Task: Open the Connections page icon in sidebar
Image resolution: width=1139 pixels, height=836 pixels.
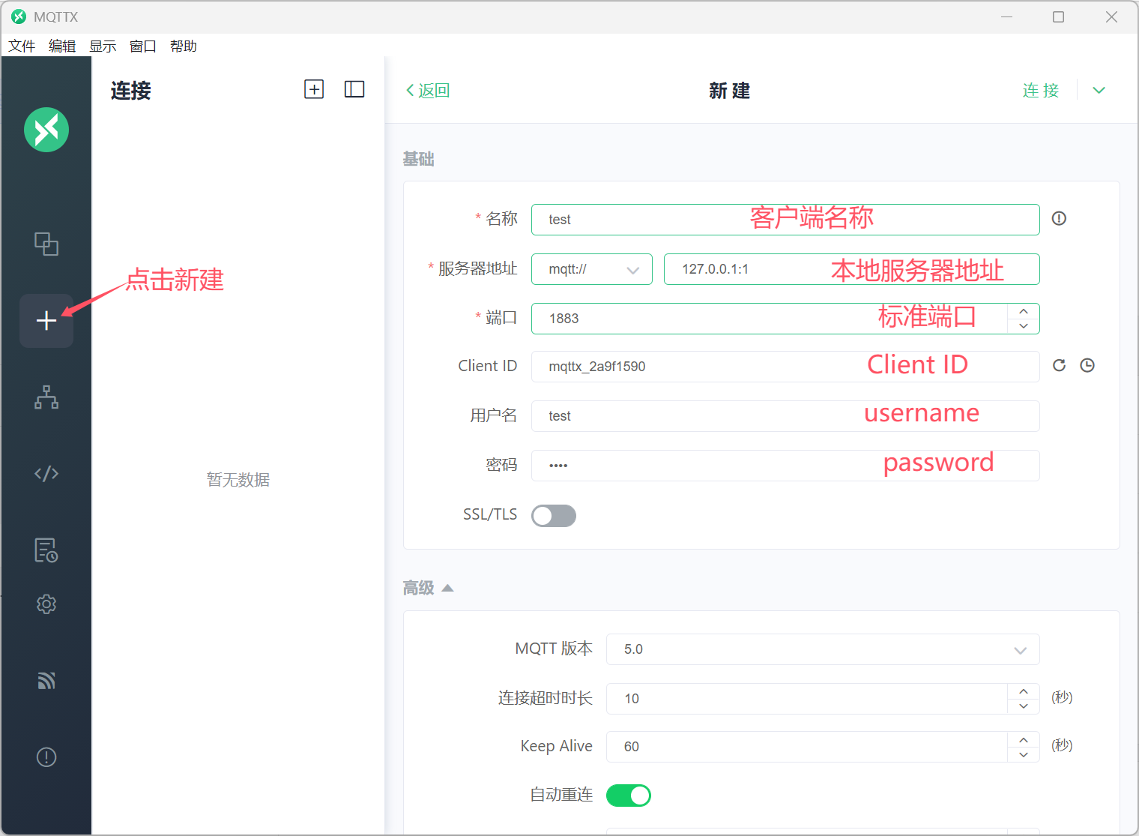Action: [46, 244]
